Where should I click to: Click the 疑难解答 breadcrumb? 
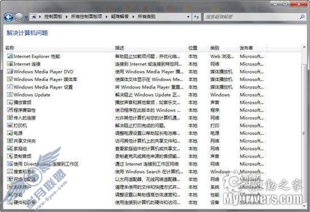(x=120, y=16)
